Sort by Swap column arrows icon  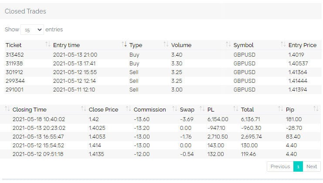point(202,109)
